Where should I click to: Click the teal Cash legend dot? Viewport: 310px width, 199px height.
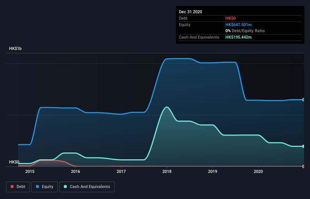point(65,187)
